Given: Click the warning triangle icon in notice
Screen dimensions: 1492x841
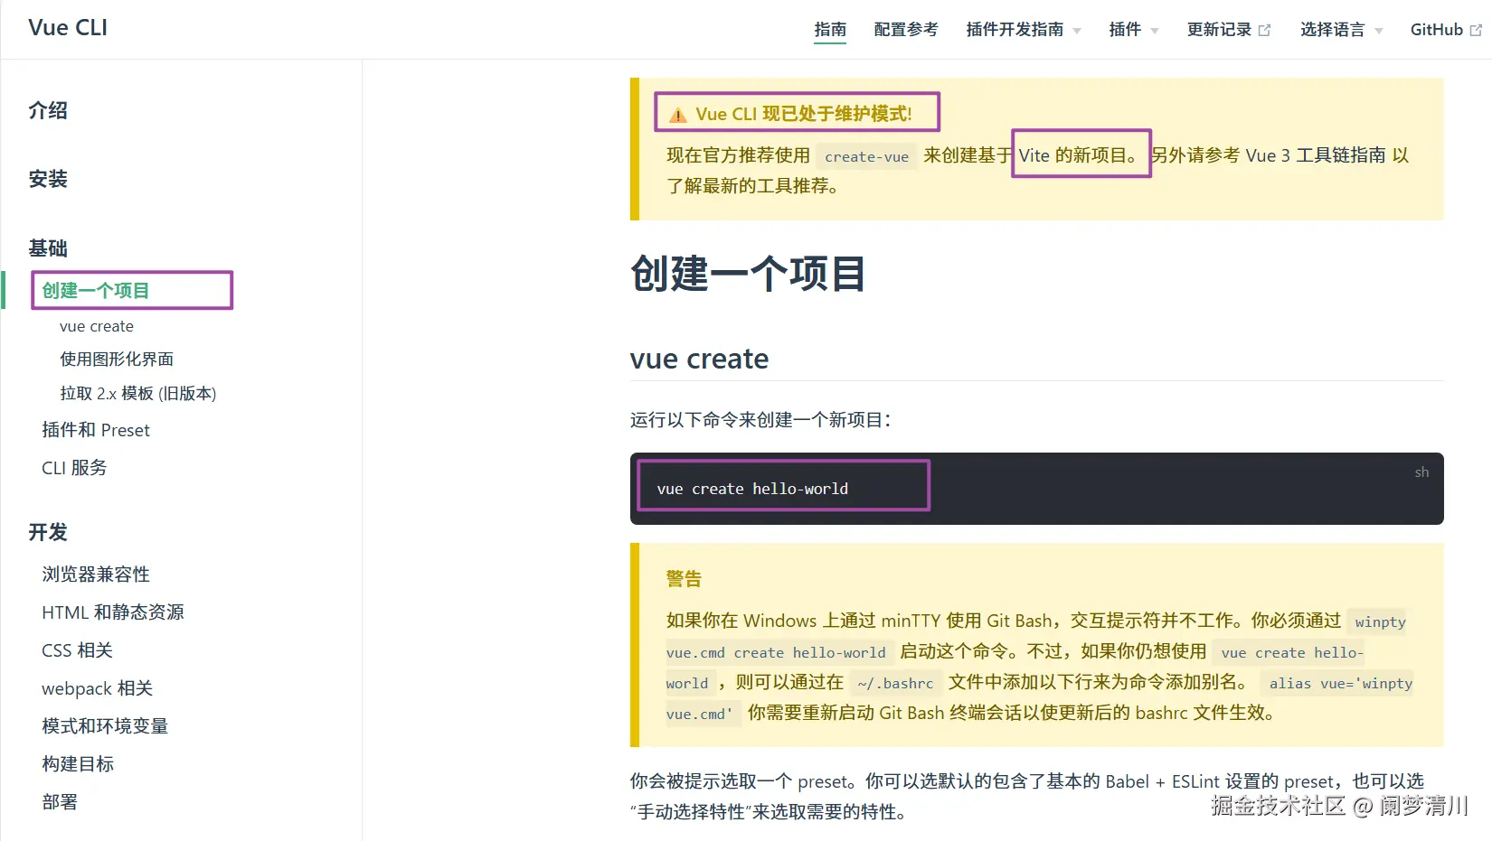Looking at the screenshot, I should point(677,115).
